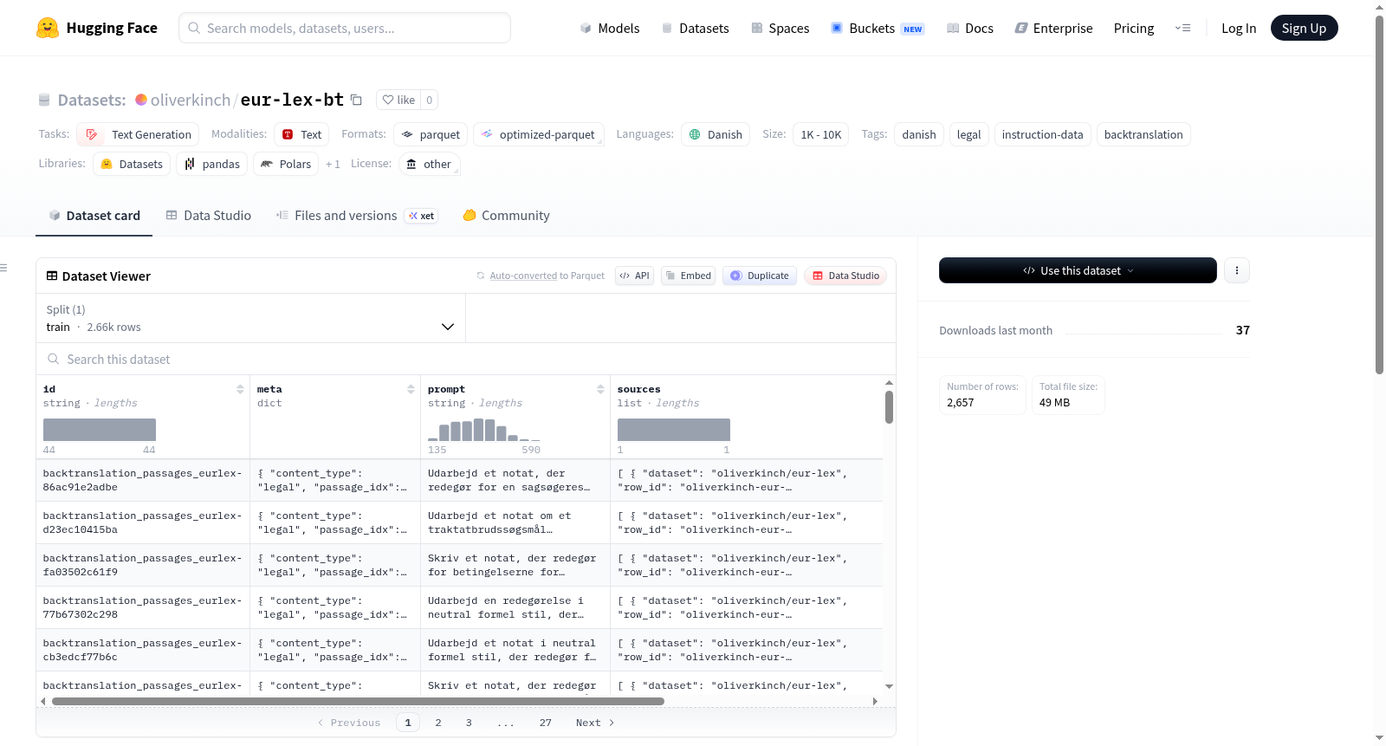Open the Community tab
Screen dimensions: 1386x746
(x=506, y=216)
